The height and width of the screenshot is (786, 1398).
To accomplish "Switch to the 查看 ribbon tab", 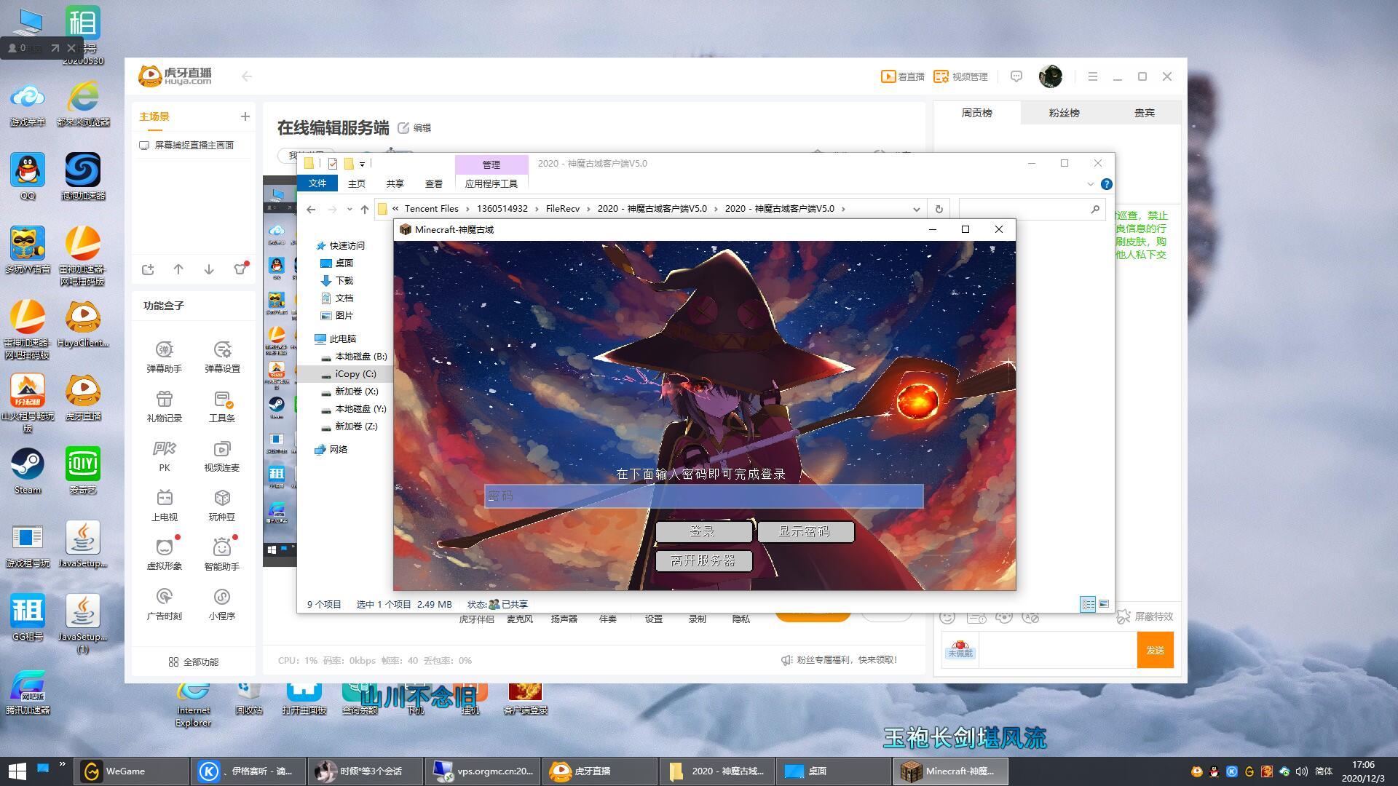I will click(x=434, y=183).
